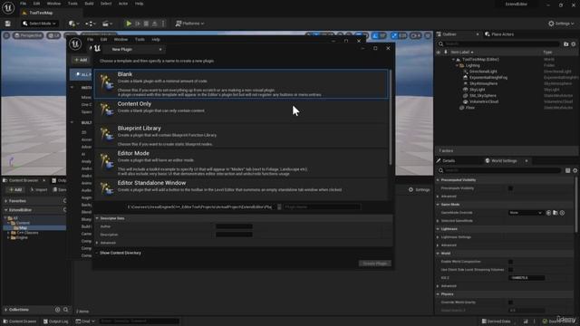This screenshot has height=326, width=580.
Task: Collapse the Lighting folder in Outliner
Action: pos(457,65)
